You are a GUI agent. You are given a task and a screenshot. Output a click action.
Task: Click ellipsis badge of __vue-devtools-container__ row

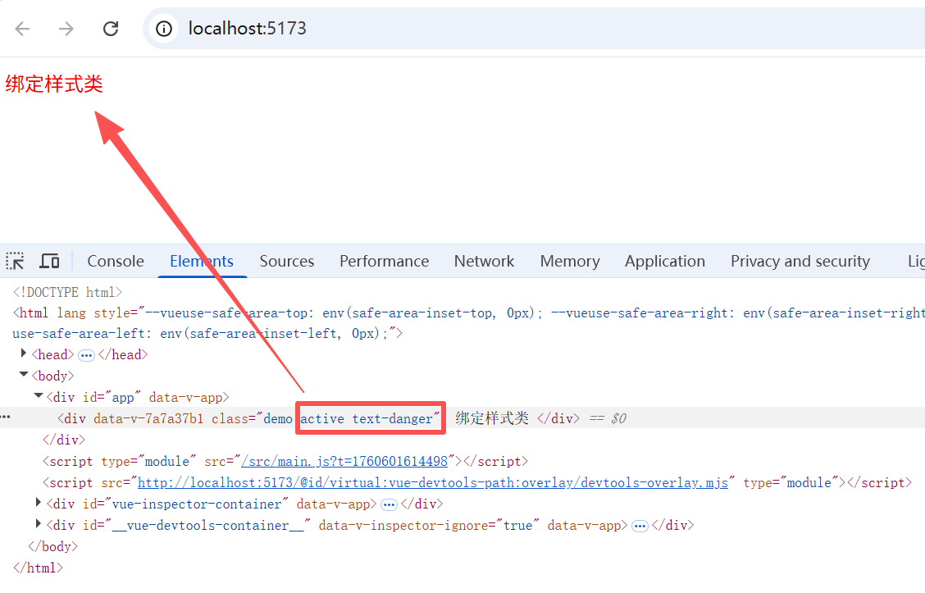coord(640,526)
